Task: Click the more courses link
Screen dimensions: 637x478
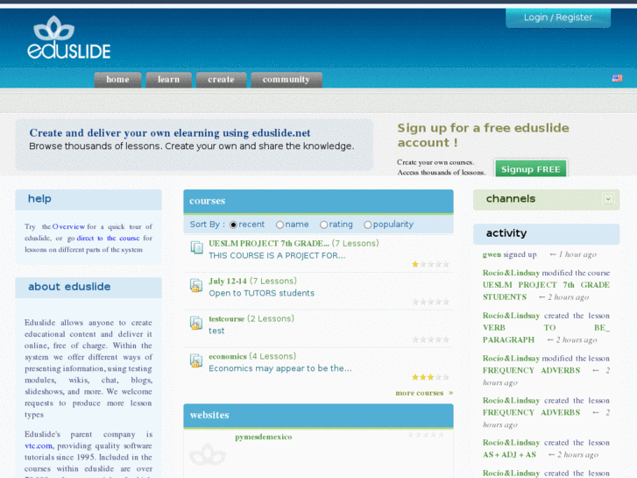Action: tap(424, 393)
